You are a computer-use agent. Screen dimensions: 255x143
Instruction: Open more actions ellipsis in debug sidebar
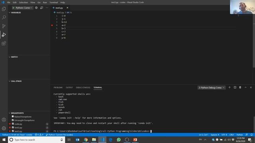pyautogui.click(x=47, y=8)
